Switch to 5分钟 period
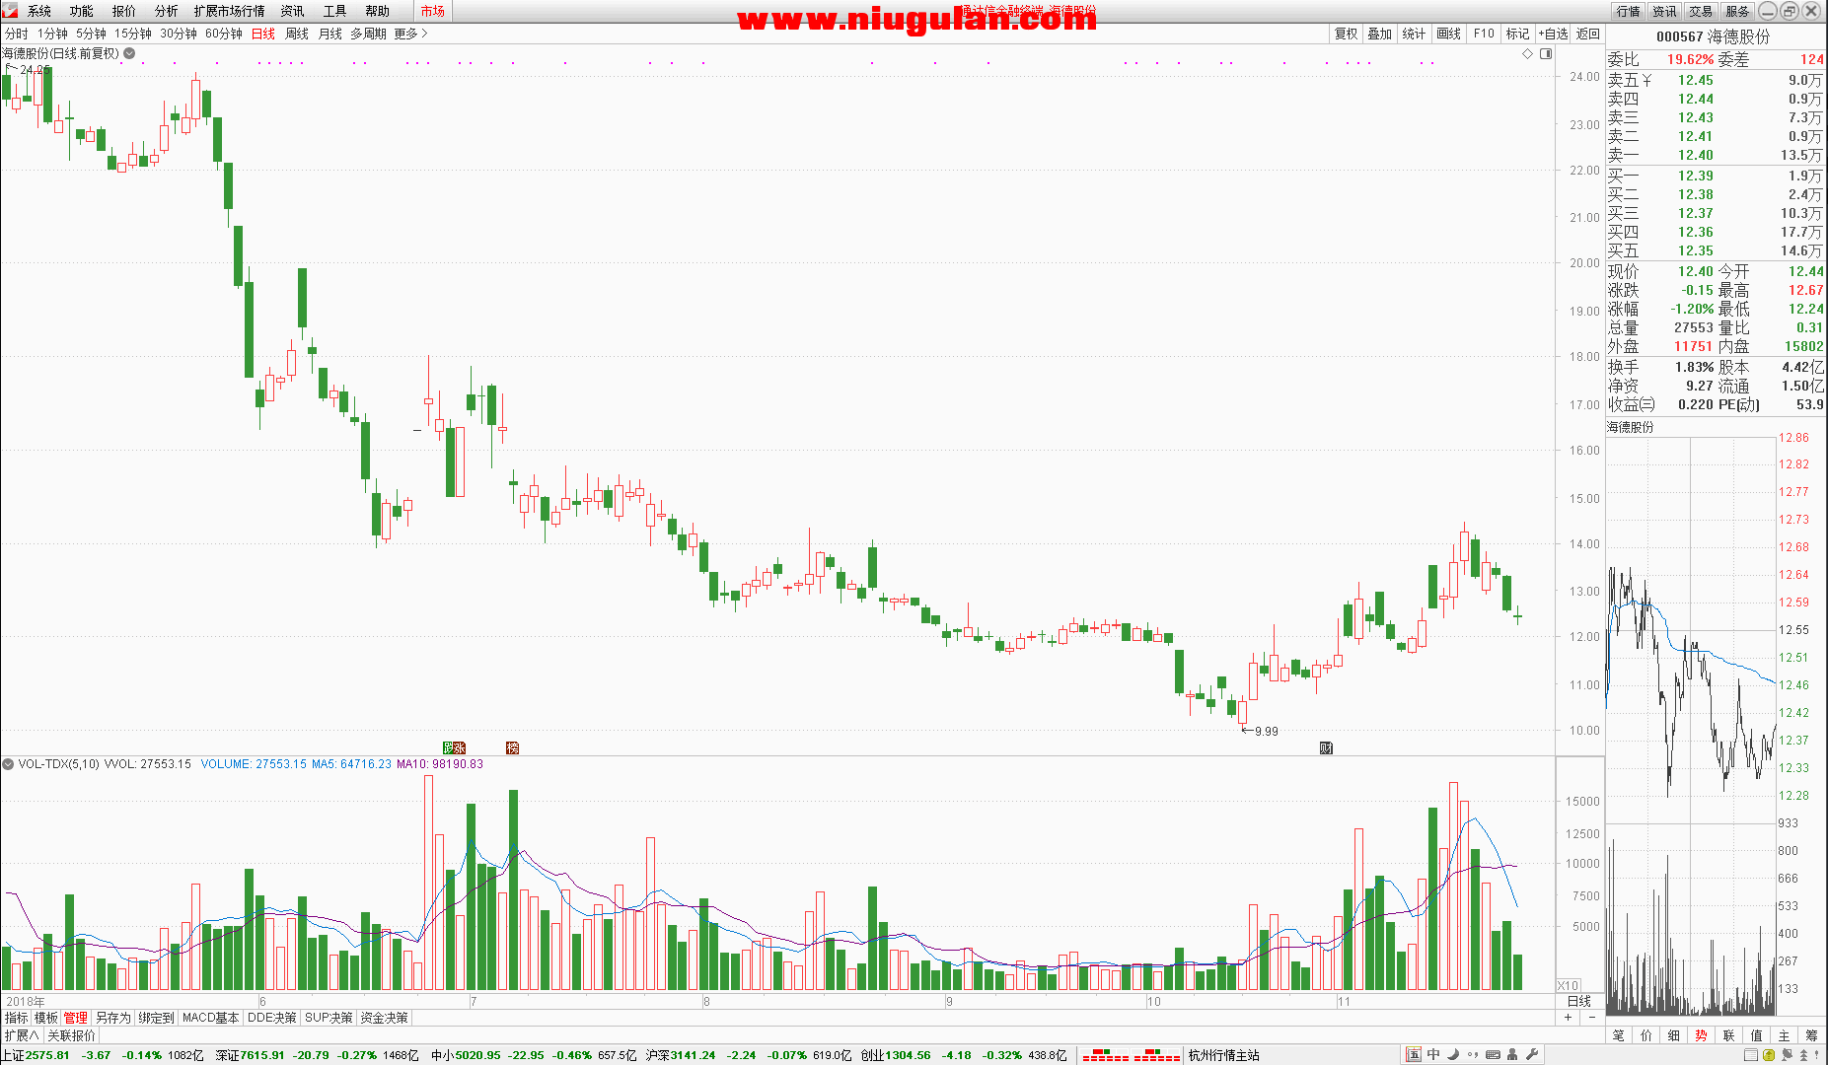The image size is (1828, 1065). click(x=92, y=34)
